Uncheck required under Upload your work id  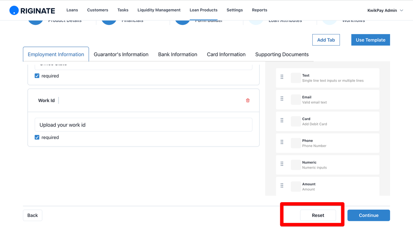37,137
